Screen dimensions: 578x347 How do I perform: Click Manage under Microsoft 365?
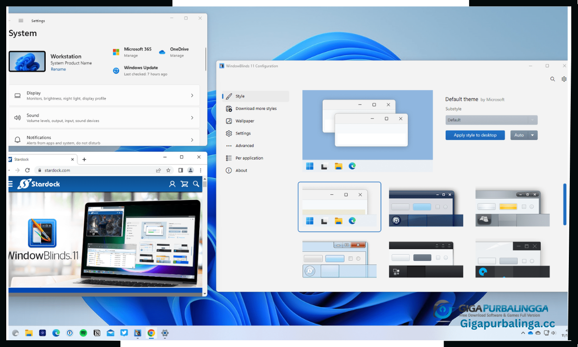(131, 56)
